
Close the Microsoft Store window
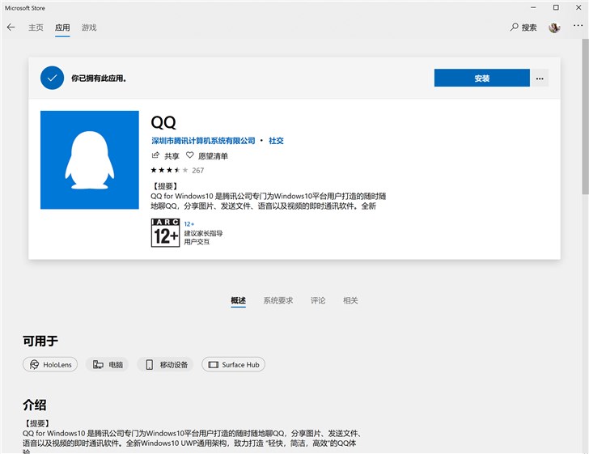tap(578, 7)
